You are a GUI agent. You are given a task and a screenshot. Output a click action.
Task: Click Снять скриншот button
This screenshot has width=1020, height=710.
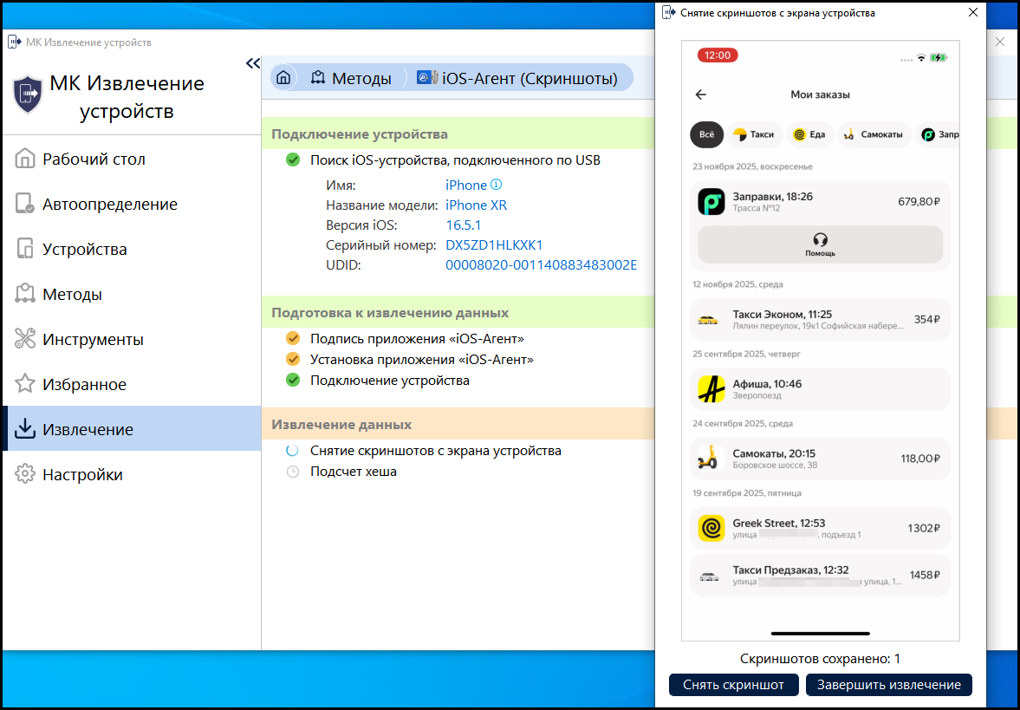(x=734, y=685)
